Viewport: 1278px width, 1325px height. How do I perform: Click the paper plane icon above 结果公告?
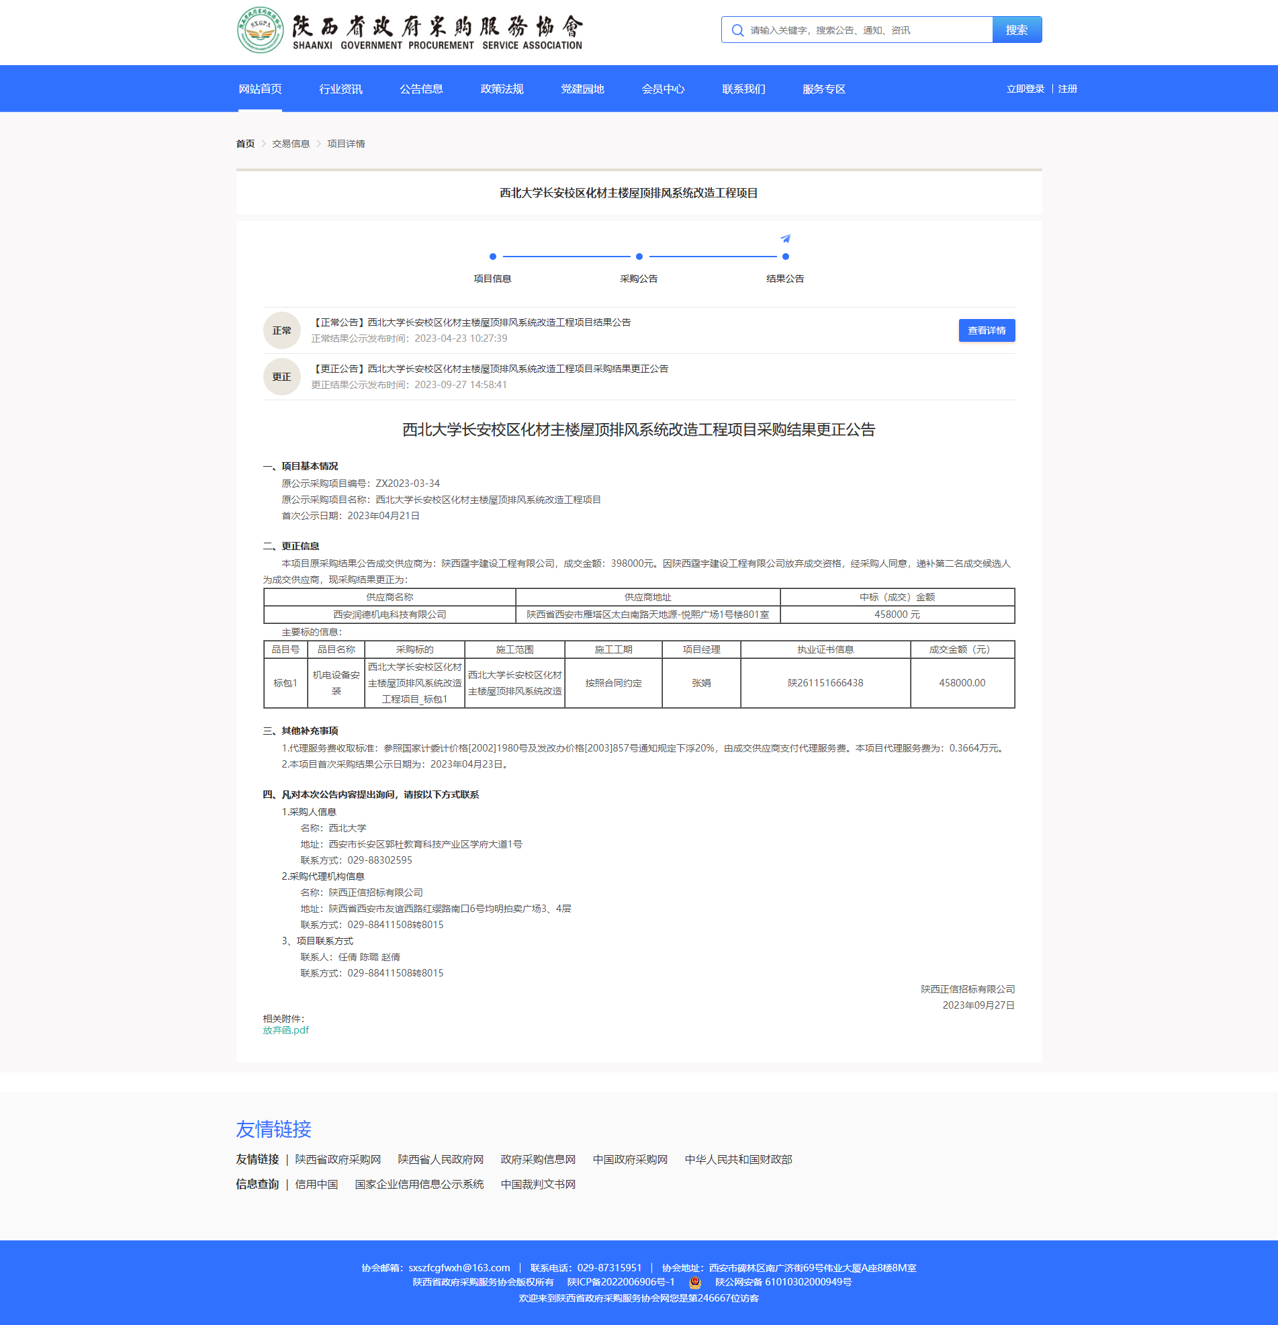pos(785,238)
